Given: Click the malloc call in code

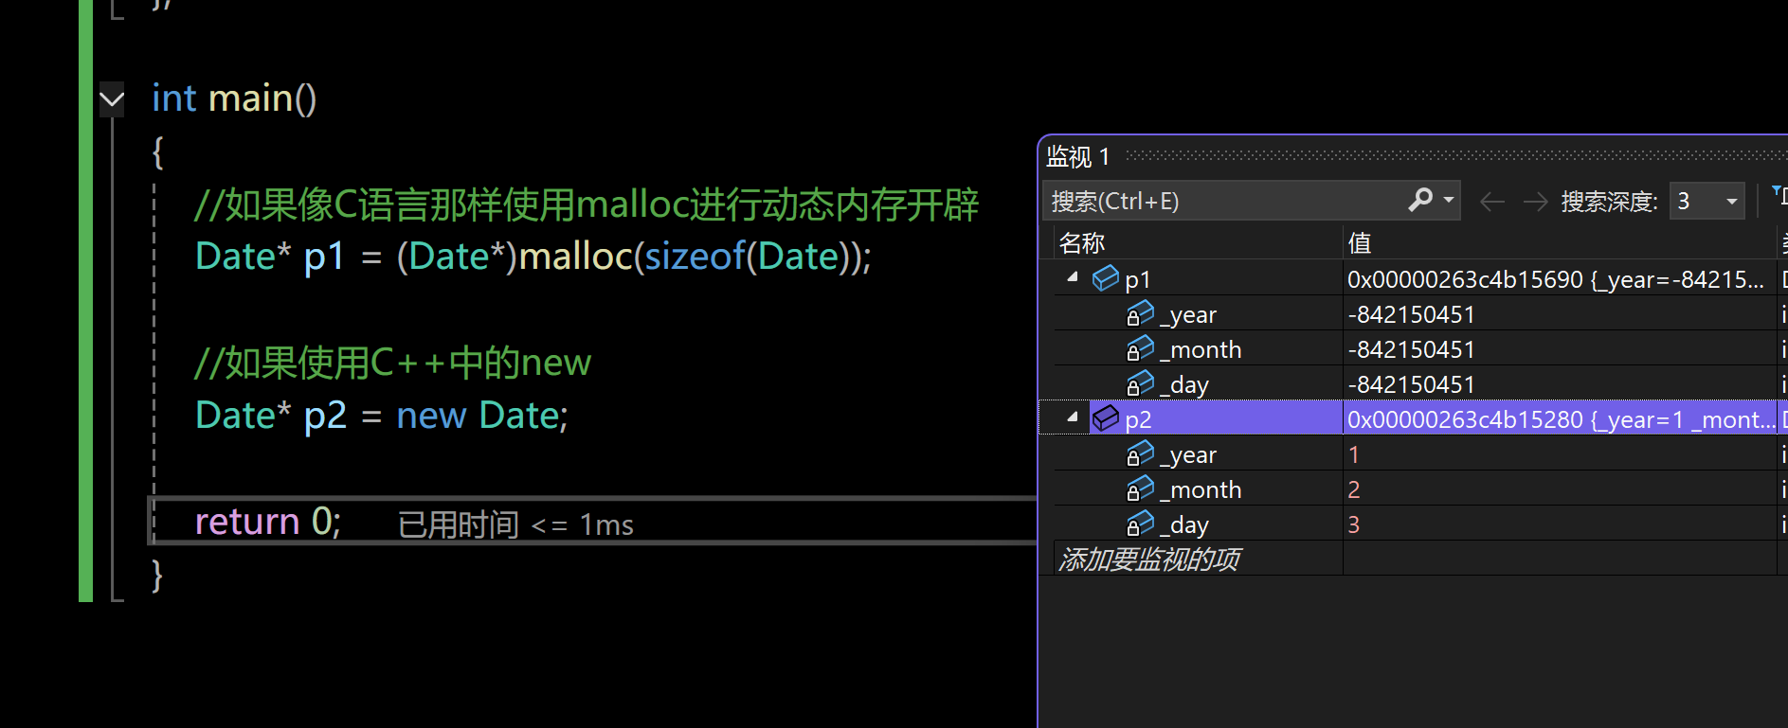Looking at the screenshot, I should 575,257.
